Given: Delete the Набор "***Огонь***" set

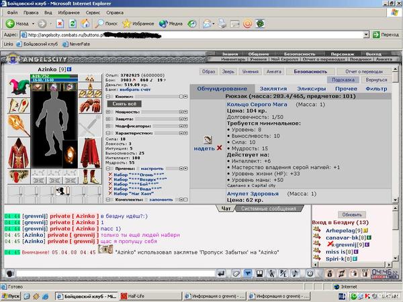Looking at the screenshot, I should click(x=110, y=174).
